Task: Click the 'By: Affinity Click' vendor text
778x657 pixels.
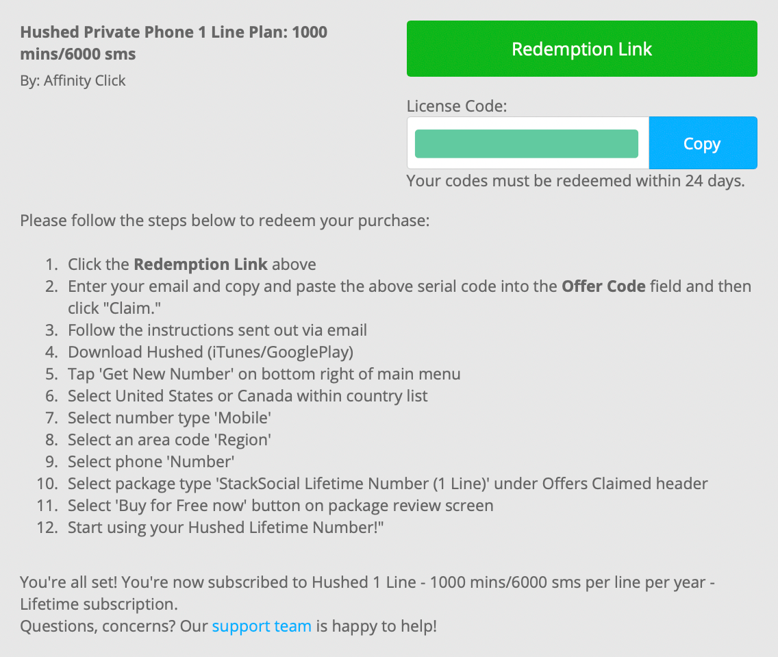Action: pos(73,80)
